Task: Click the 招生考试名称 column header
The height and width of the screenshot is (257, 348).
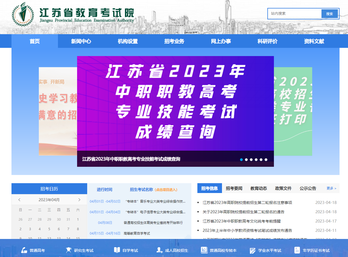Action: point(141,189)
